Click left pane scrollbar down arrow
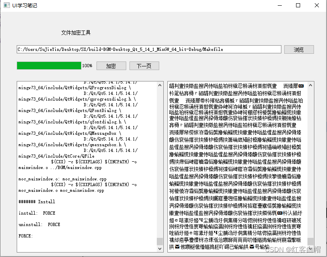 pyautogui.click(x=160, y=248)
